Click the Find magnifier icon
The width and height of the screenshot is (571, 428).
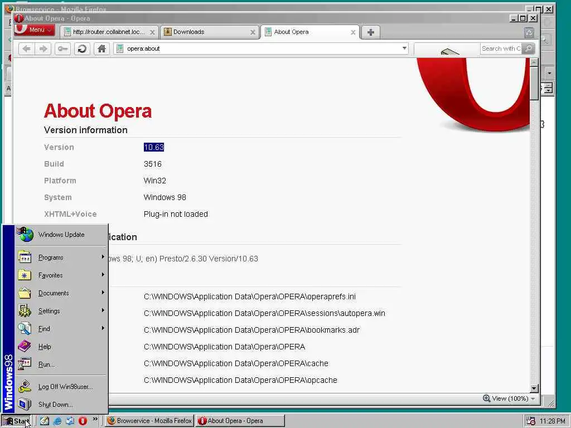[25, 329]
